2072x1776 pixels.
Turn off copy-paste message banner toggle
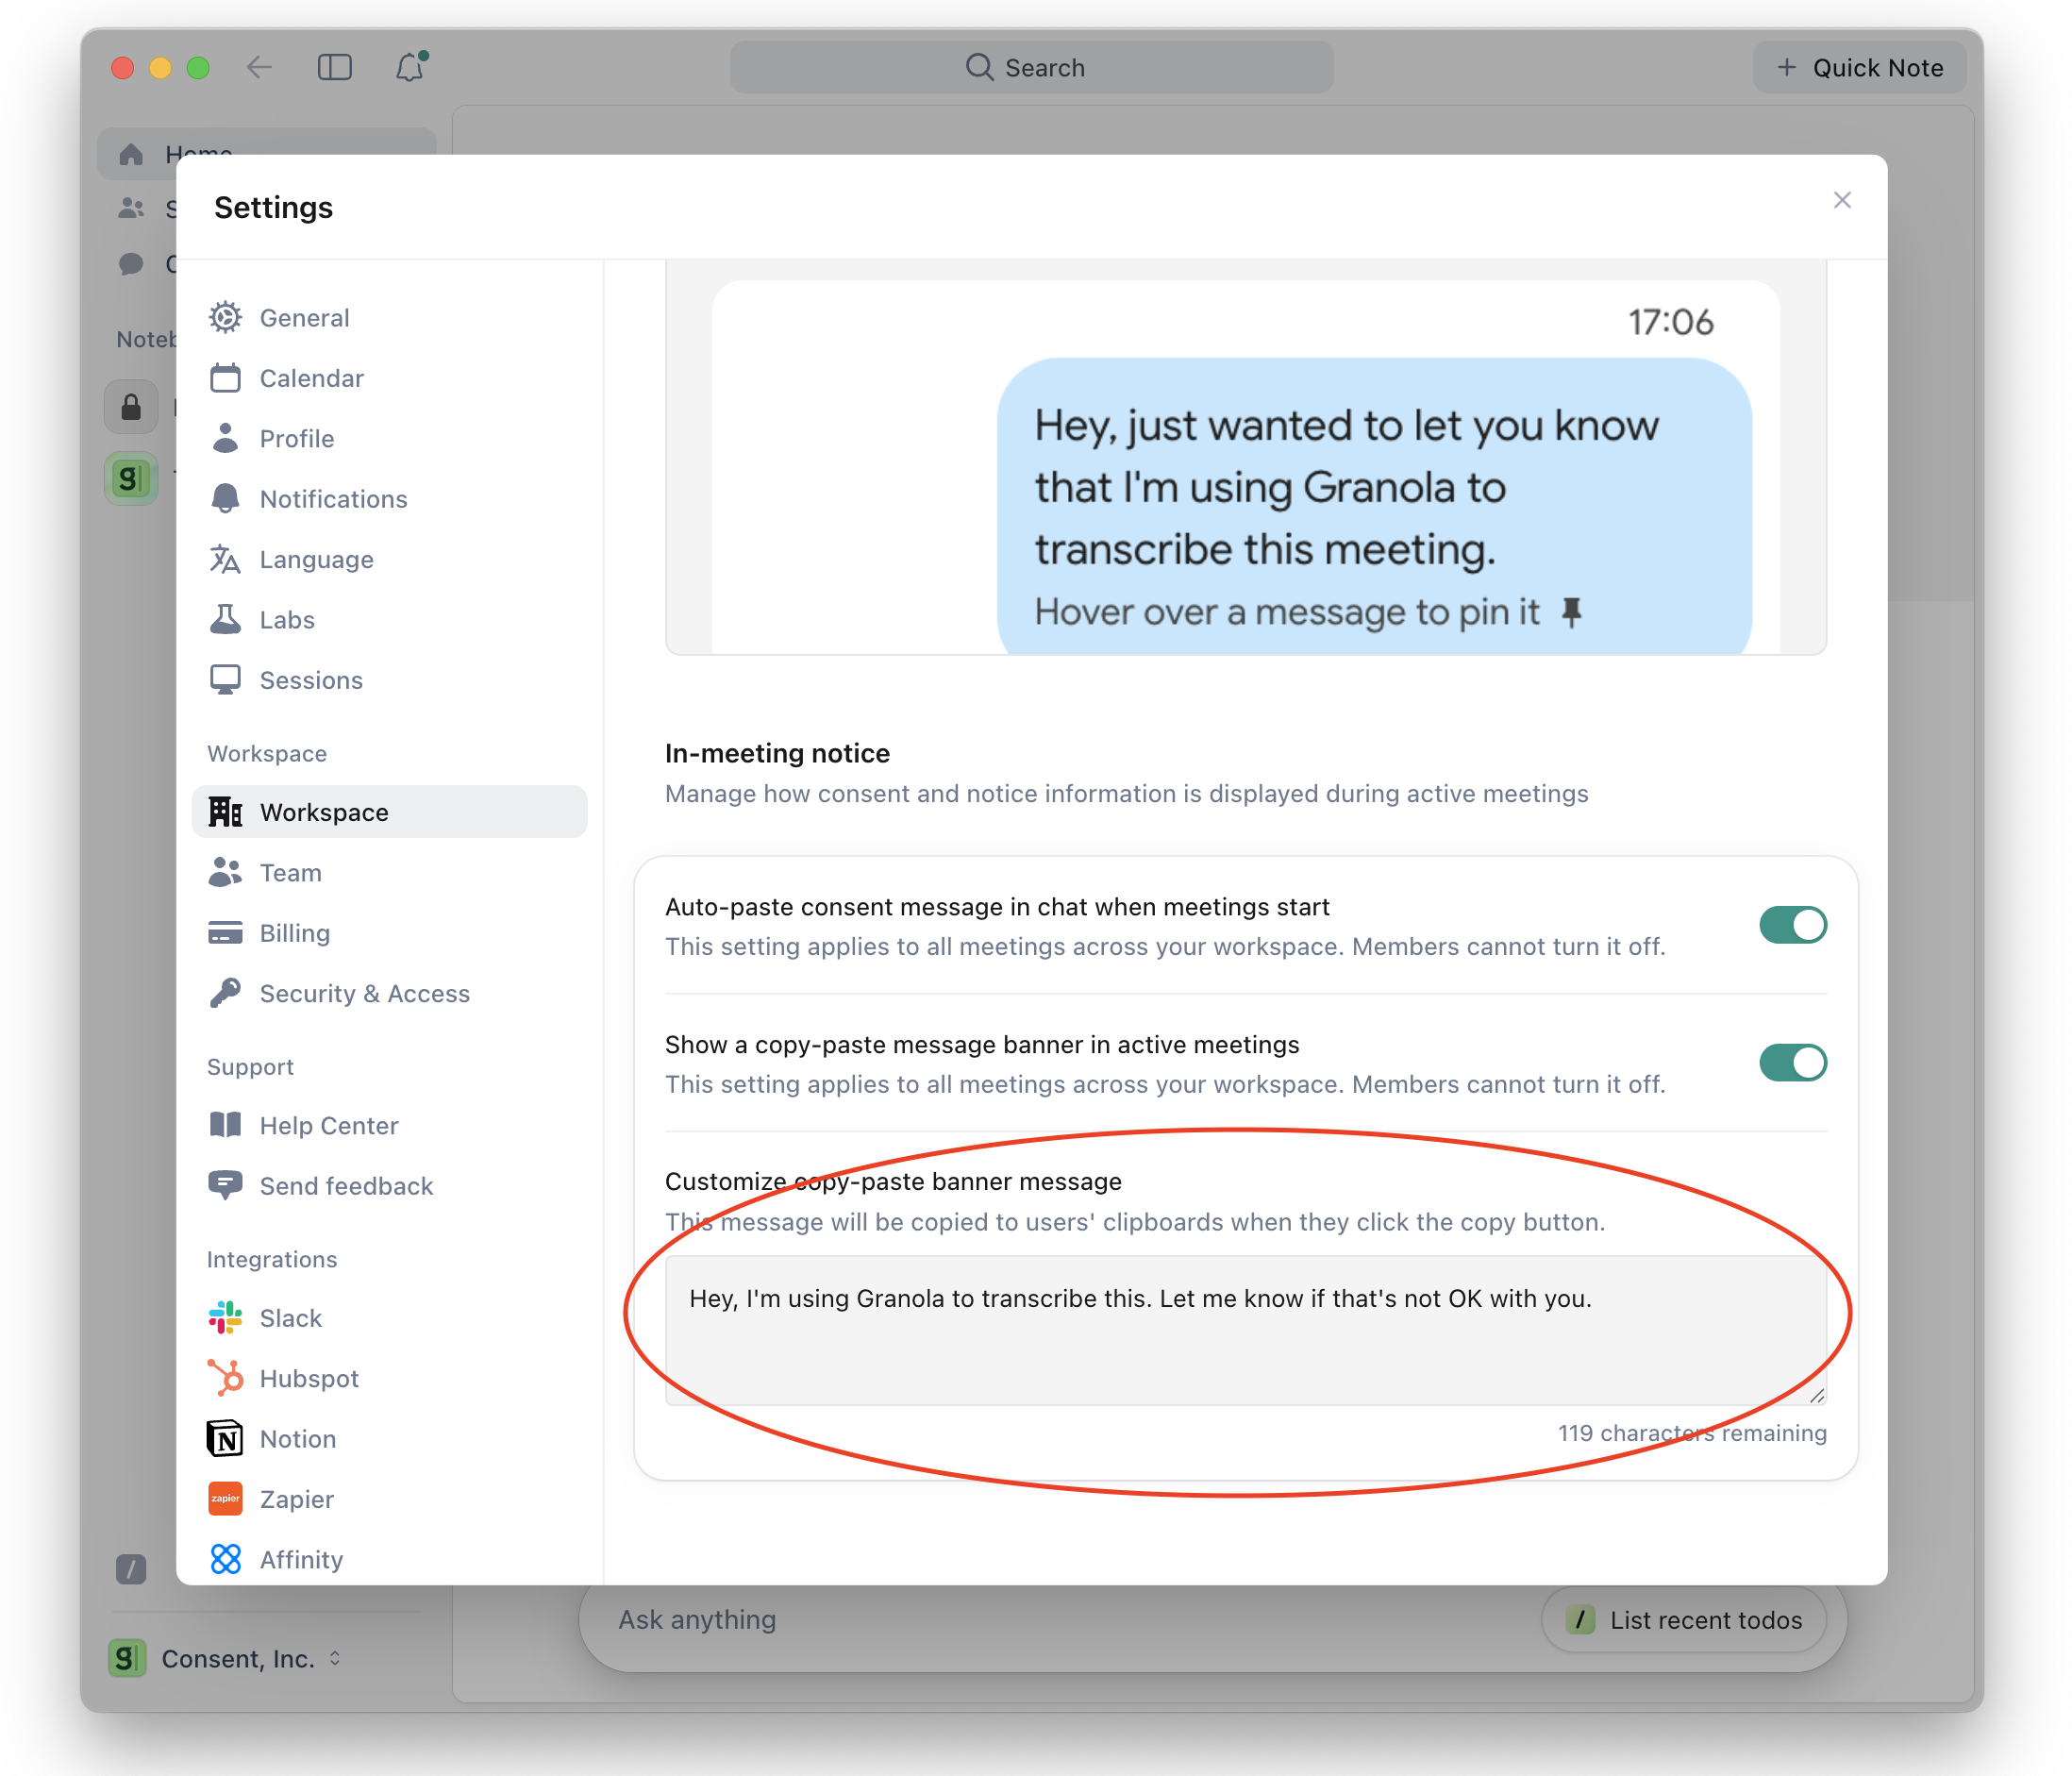pyautogui.click(x=1792, y=1062)
